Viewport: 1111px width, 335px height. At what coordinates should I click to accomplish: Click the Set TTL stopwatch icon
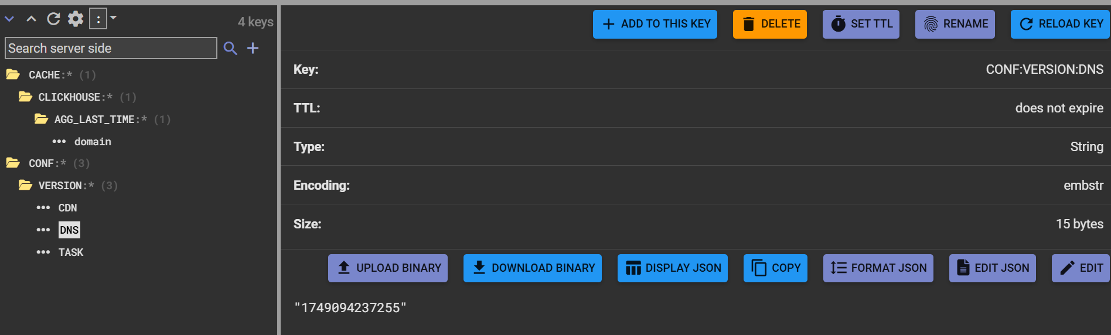click(839, 24)
